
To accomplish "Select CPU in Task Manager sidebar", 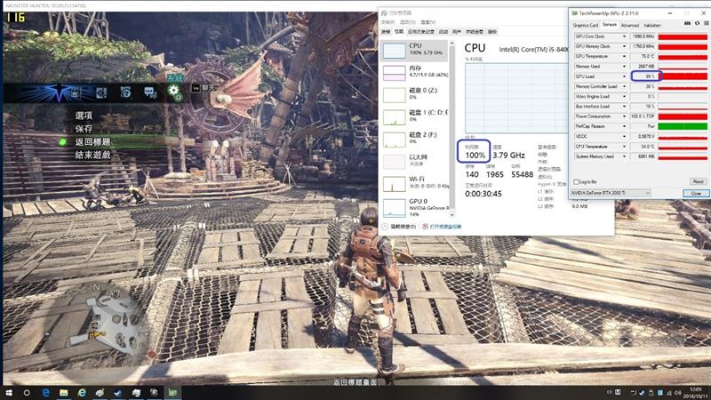I will [414, 50].
